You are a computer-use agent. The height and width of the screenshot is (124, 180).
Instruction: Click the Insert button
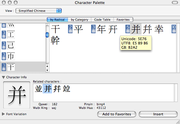coord(158,114)
